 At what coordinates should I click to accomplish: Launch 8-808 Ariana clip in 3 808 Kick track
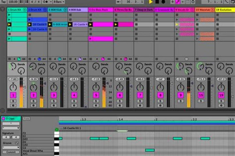(50, 24)
